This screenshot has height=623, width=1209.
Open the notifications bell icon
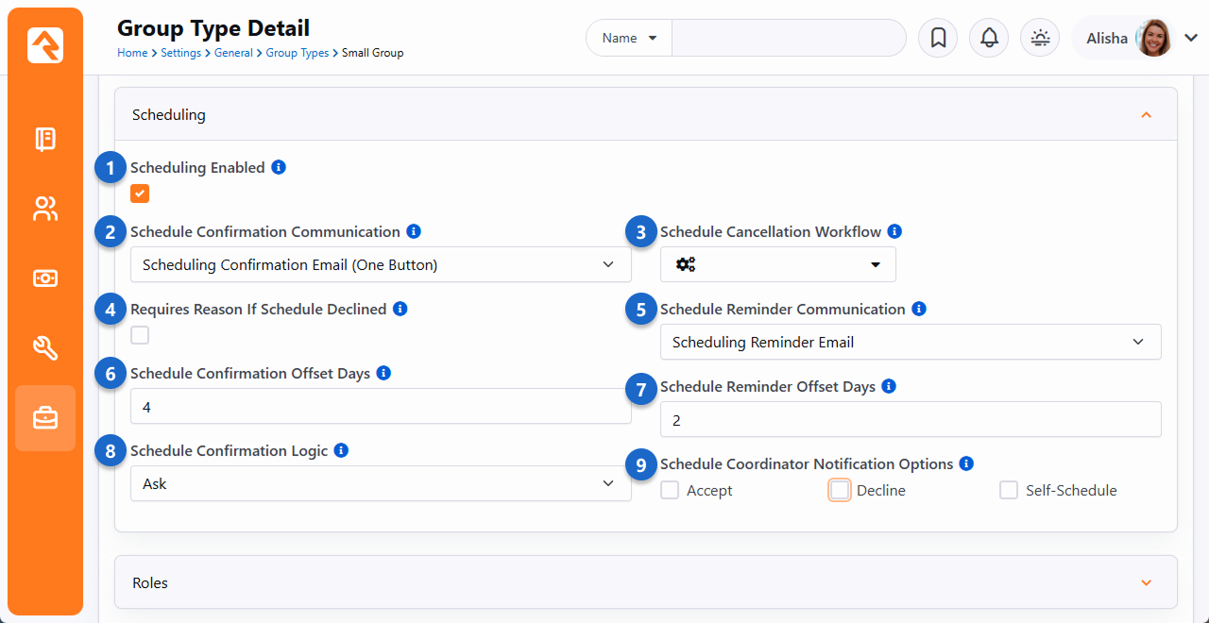989,39
